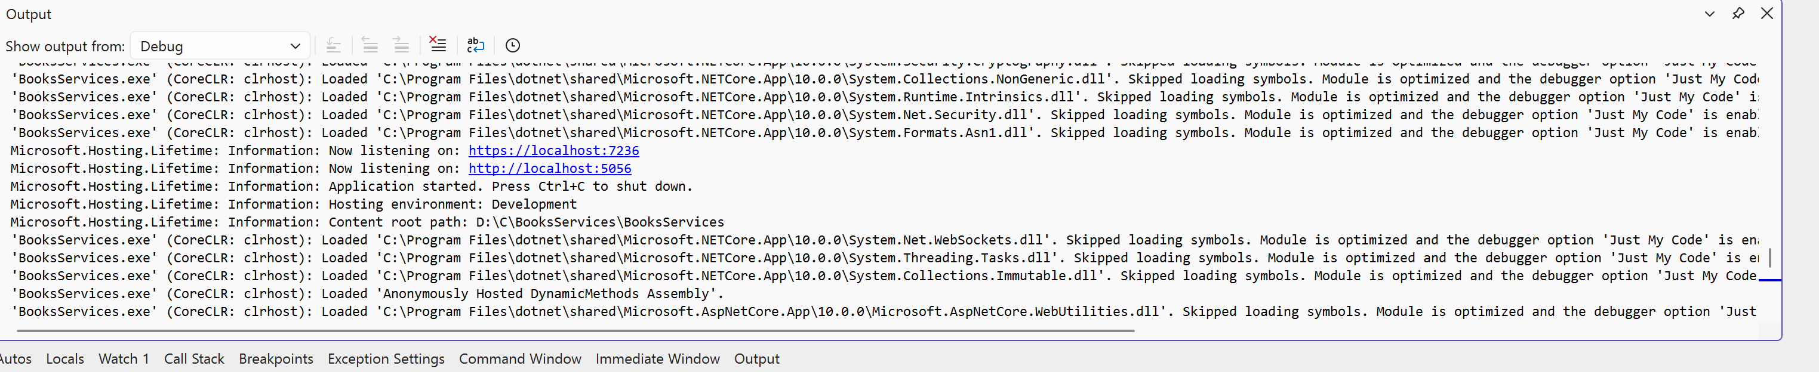Switch to the Locals tab

(65, 359)
